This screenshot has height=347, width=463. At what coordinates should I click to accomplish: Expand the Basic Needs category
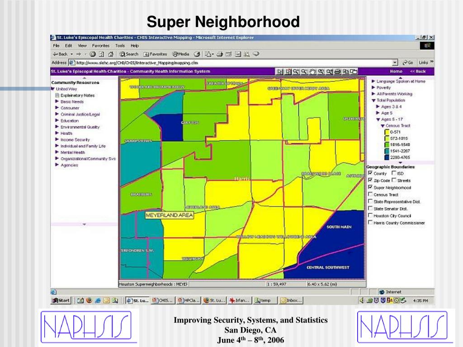pos(57,101)
